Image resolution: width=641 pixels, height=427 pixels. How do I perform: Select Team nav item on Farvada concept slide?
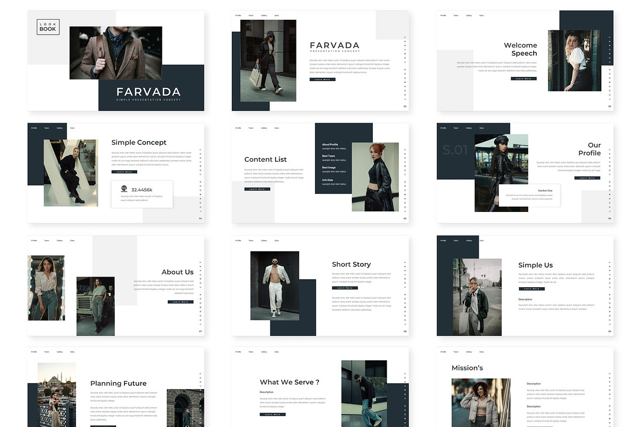pos(251,15)
